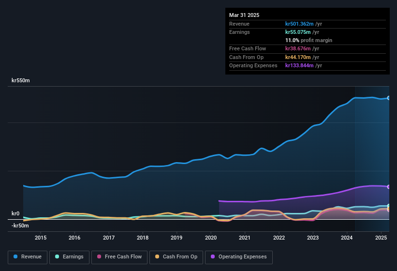
Task: Select the 2023 x-axis label
Action: coord(313,238)
